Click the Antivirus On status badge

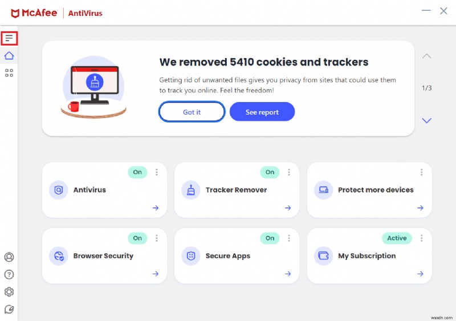137,172
